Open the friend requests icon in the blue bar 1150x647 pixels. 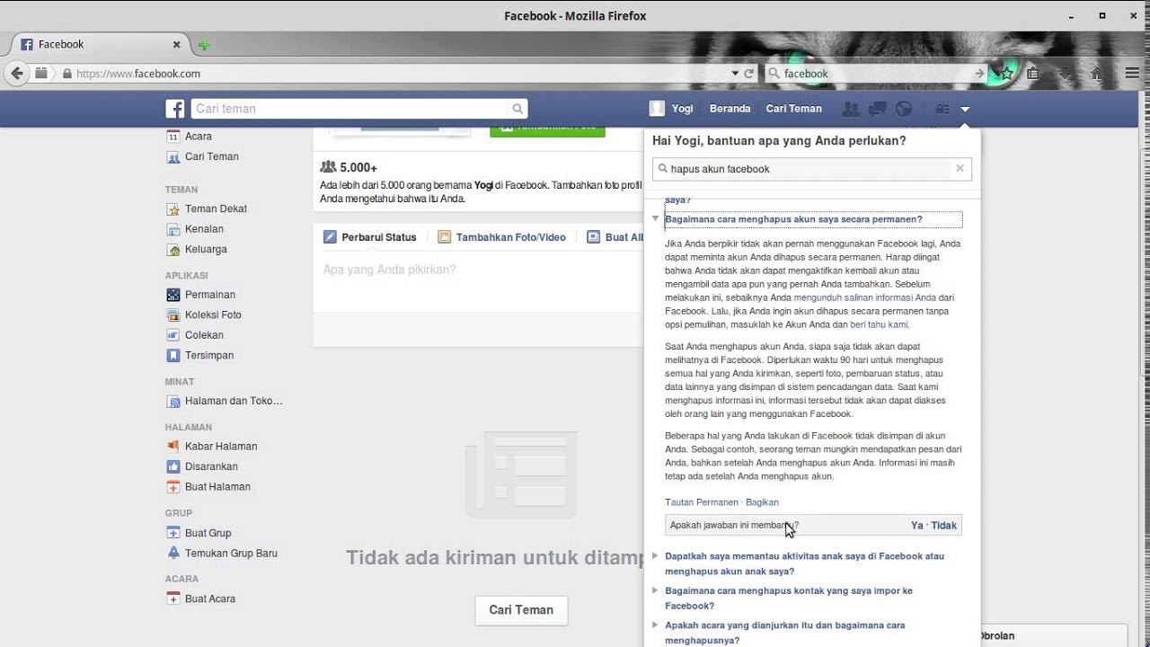click(850, 109)
